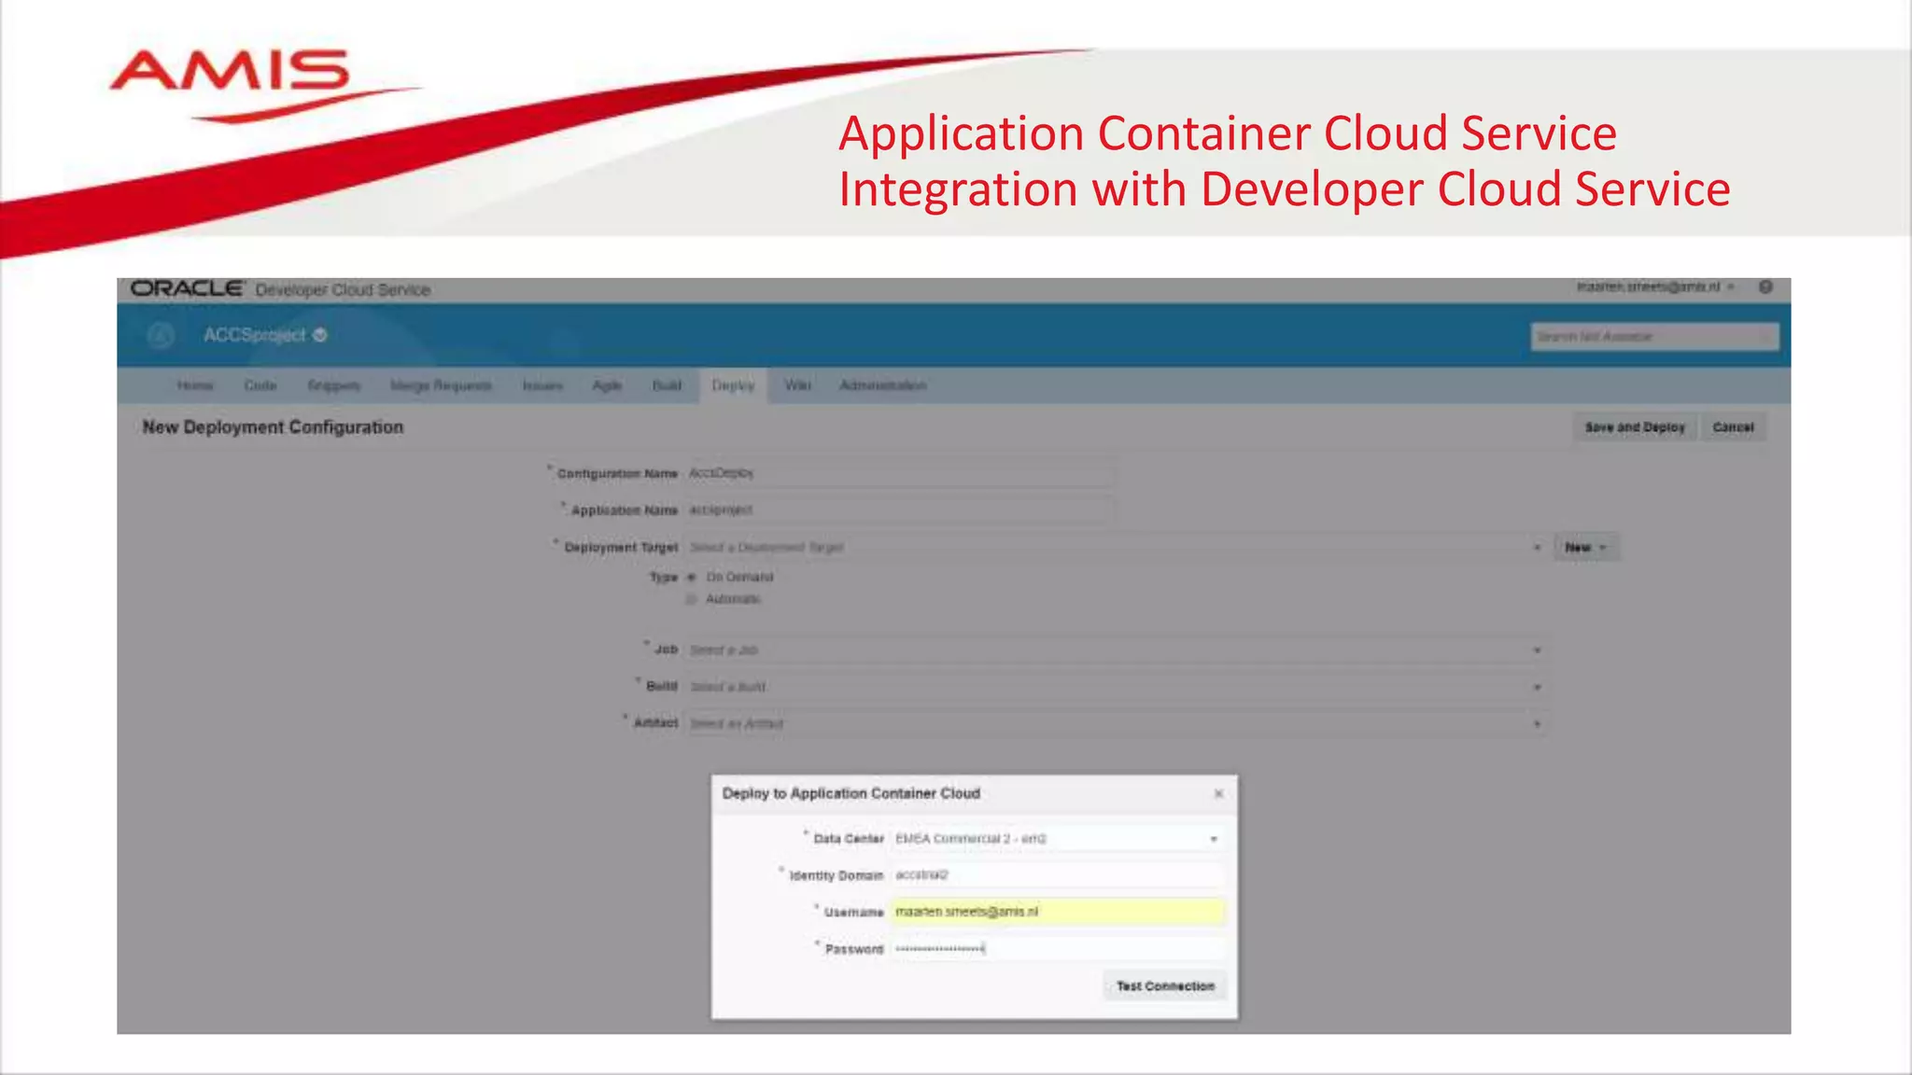The image size is (1912, 1075).
Task: Switch to the Issues tab
Action: [x=542, y=385]
